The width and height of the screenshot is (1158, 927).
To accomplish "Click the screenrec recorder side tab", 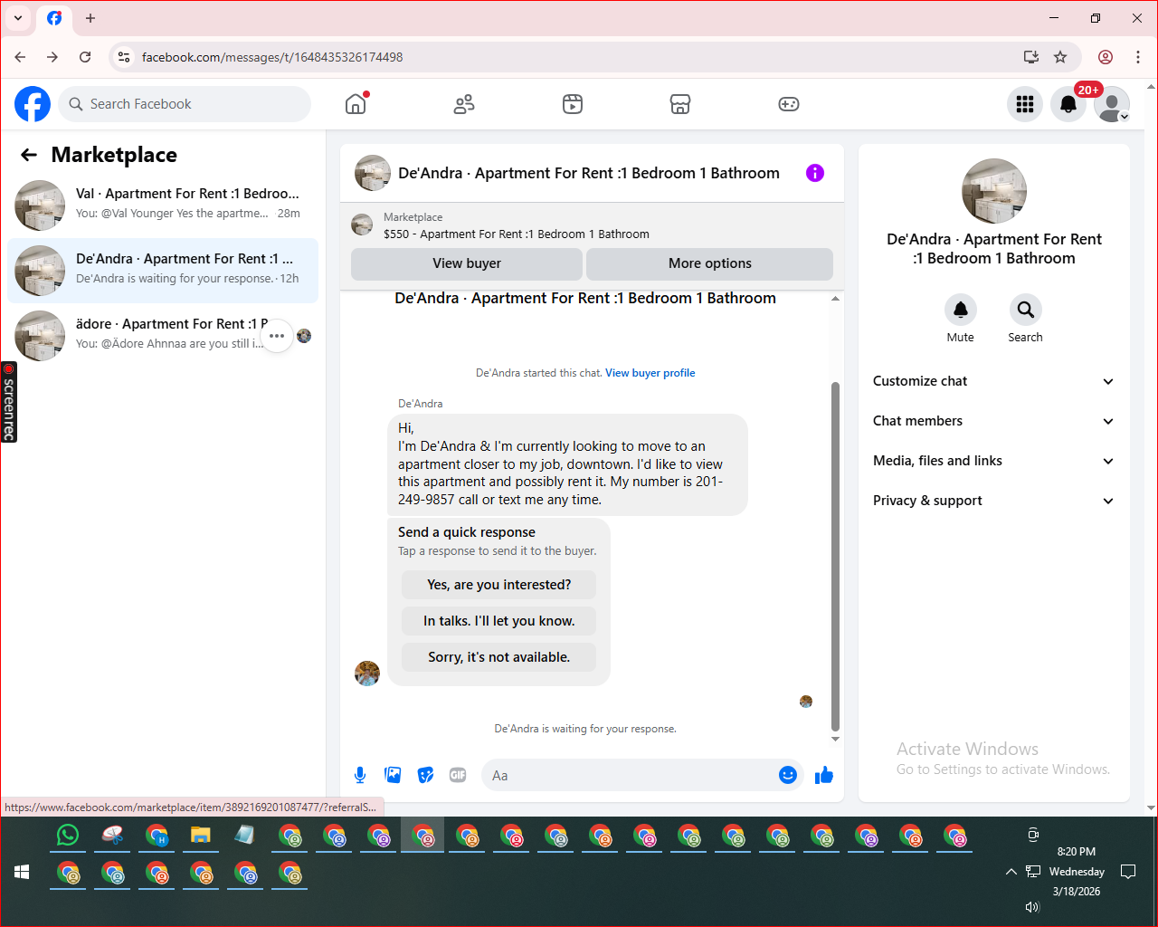I will click(x=9, y=402).
